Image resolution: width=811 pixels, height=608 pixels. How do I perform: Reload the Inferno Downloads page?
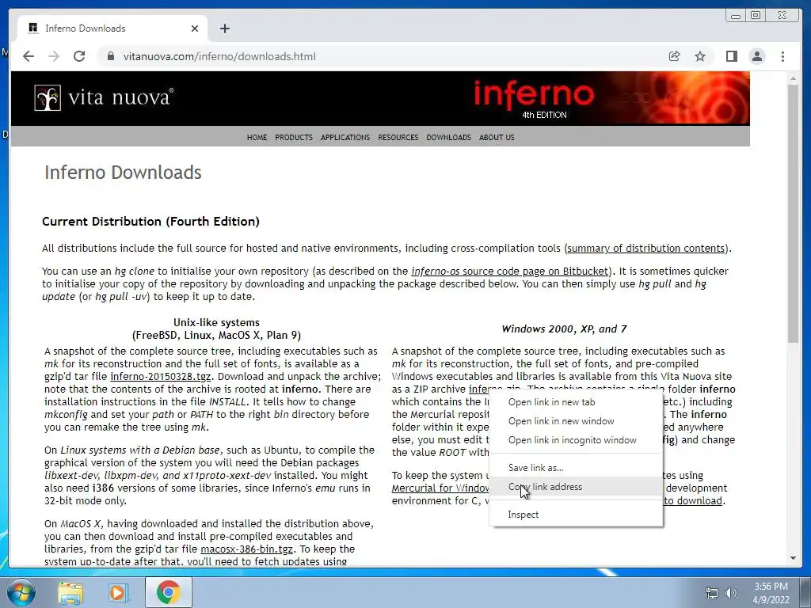coord(79,56)
